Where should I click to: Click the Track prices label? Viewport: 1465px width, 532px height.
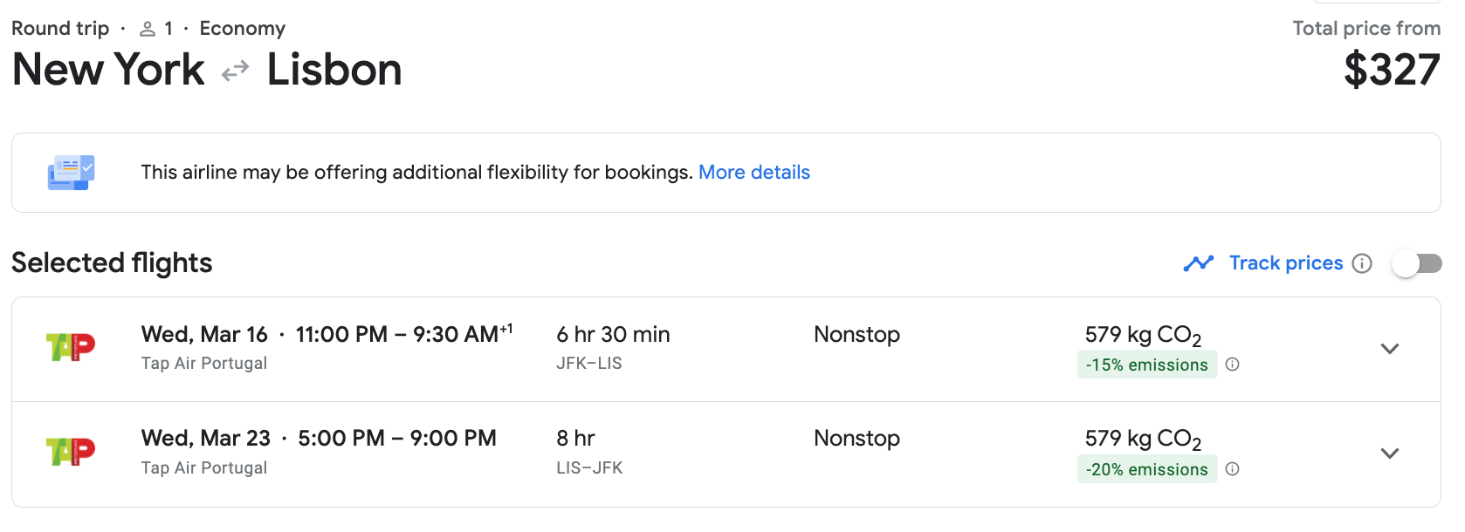(x=1285, y=263)
